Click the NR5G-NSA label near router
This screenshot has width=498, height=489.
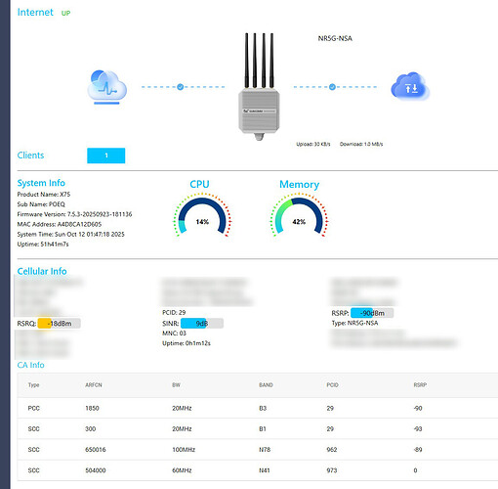[335, 38]
